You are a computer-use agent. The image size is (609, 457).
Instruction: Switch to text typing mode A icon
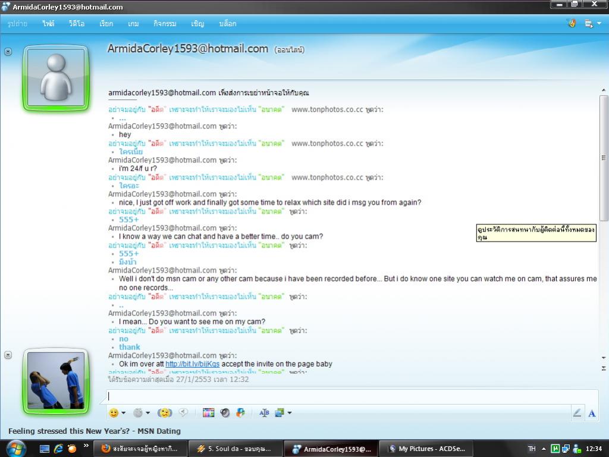tap(592, 413)
